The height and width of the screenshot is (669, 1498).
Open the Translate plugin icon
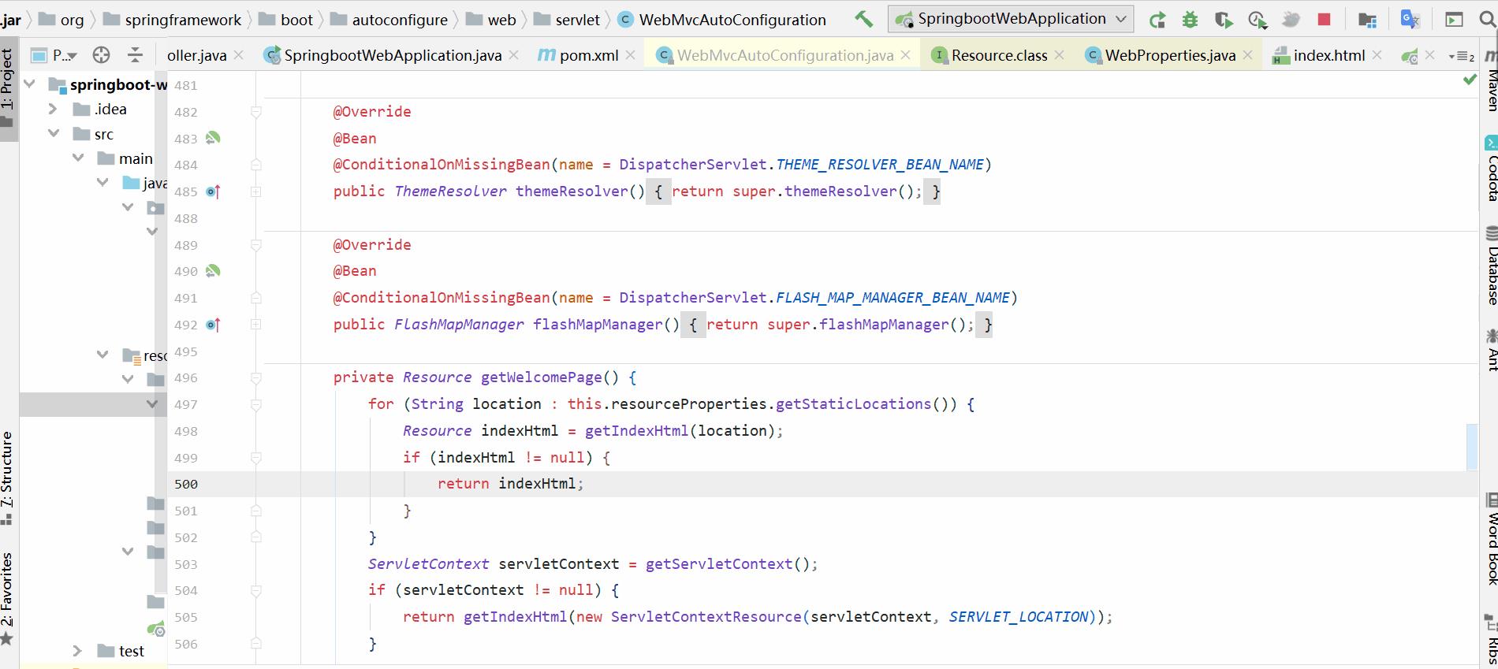[x=1410, y=19]
